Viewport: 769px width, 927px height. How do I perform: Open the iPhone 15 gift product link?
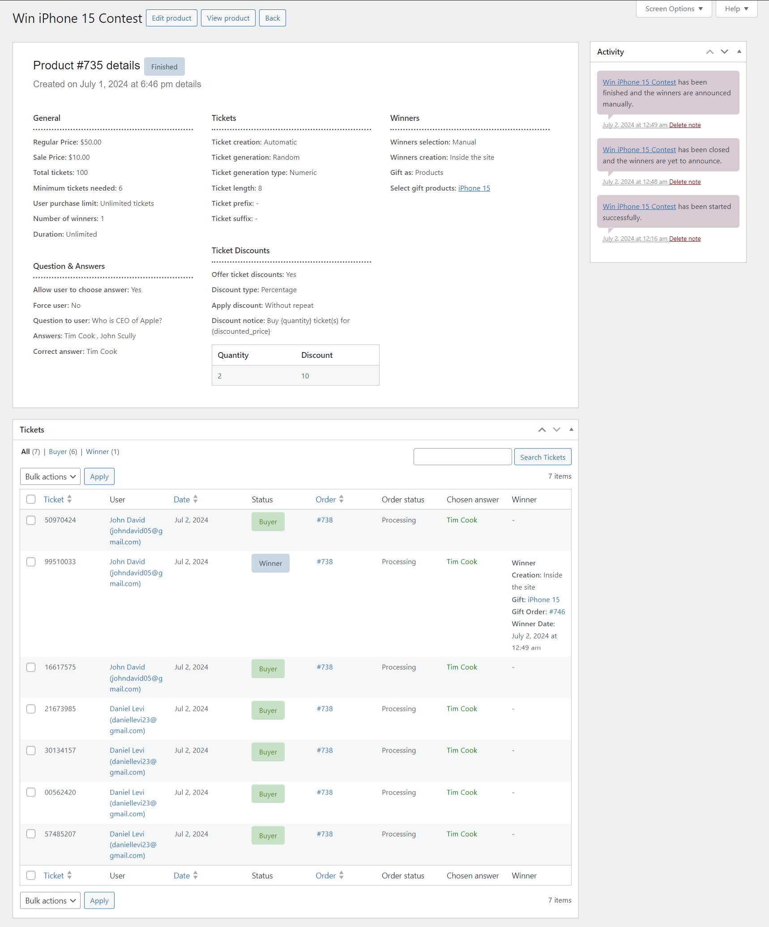tap(474, 188)
